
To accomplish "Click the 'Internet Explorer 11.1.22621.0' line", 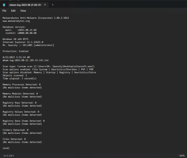I will [23, 42].
